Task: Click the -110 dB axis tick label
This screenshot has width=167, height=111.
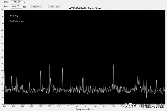Action: pos(2,91)
